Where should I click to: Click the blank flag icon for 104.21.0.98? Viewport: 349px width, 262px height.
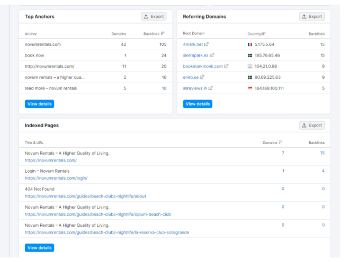click(250, 66)
